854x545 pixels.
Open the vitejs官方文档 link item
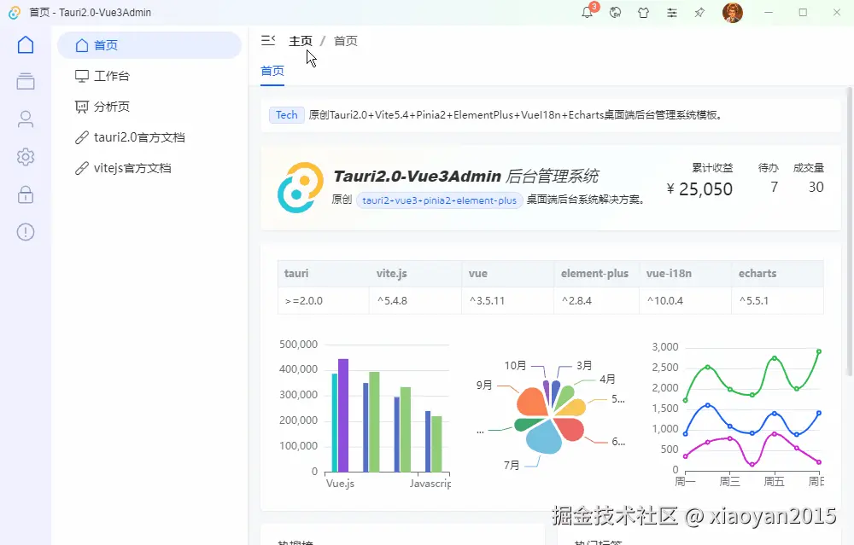click(149, 168)
